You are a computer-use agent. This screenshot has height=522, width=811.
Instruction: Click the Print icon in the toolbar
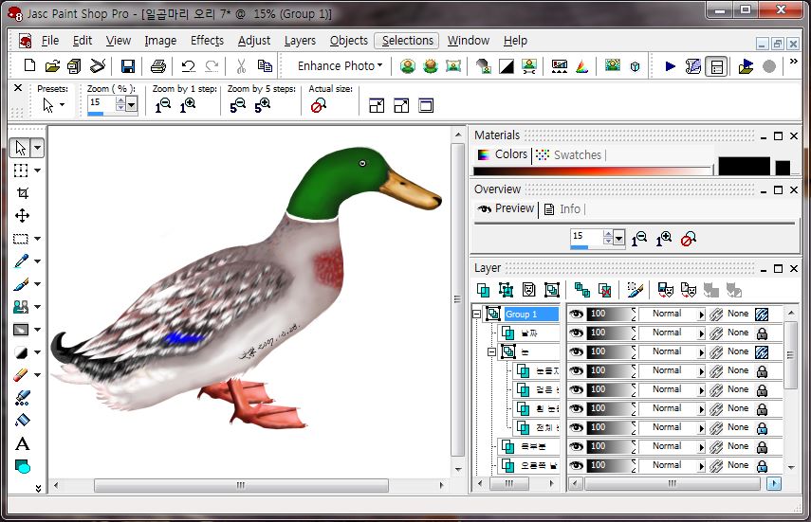pos(157,66)
